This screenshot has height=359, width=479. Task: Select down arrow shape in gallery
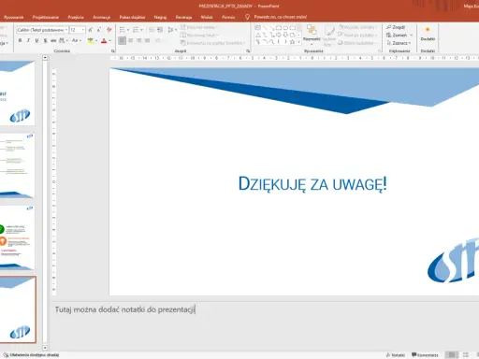[285, 35]
